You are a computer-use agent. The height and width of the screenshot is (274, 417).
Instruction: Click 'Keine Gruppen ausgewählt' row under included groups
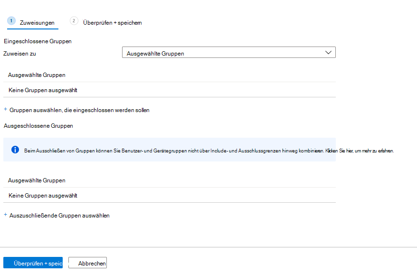point(43,90)
